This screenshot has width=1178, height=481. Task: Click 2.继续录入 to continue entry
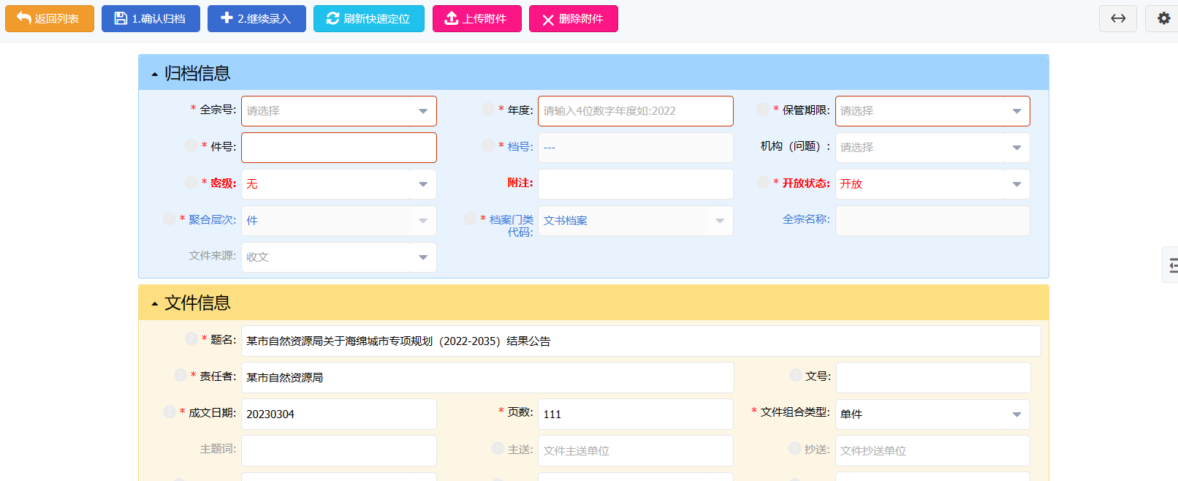click(256, 19)
